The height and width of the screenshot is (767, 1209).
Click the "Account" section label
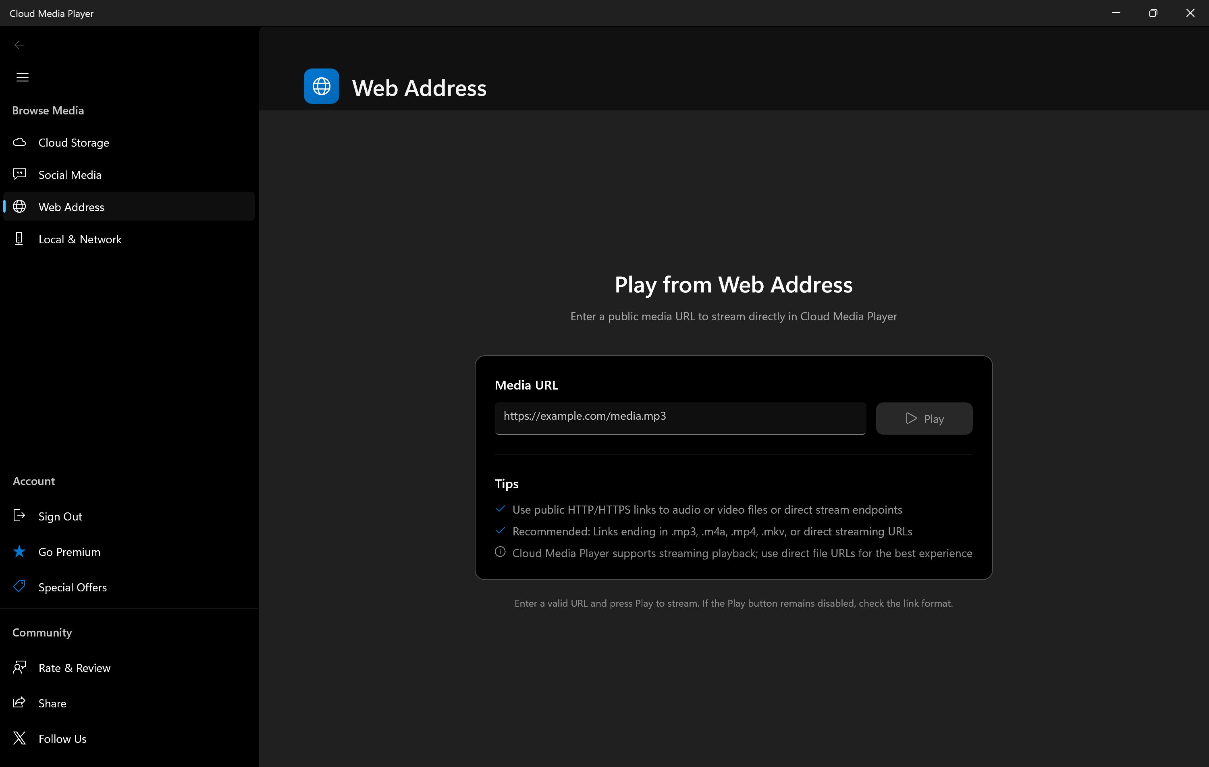(x=33, y=481)
